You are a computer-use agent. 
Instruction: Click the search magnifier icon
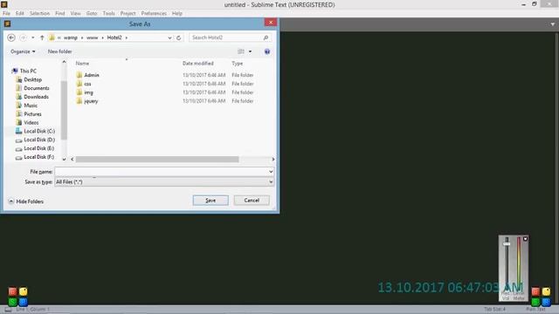[x=266, y=38]
